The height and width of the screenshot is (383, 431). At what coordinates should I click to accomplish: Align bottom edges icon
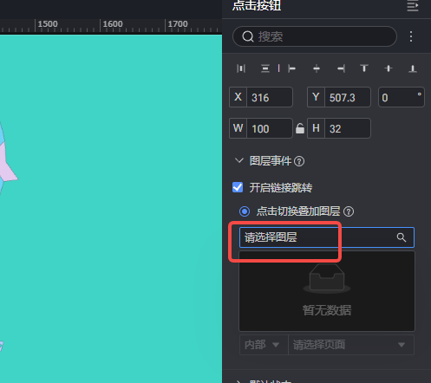pos(413,68)
